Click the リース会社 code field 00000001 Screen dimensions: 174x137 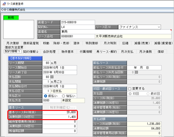coord(78,36)
